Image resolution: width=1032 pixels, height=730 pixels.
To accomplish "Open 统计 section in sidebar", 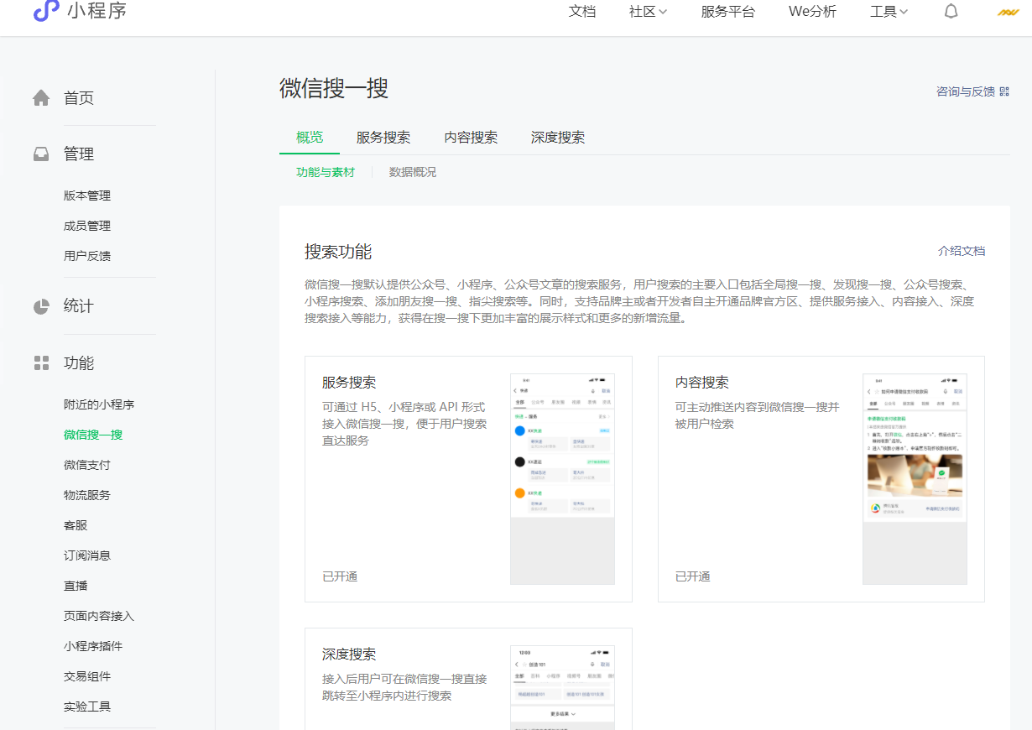I will (79, 306).
